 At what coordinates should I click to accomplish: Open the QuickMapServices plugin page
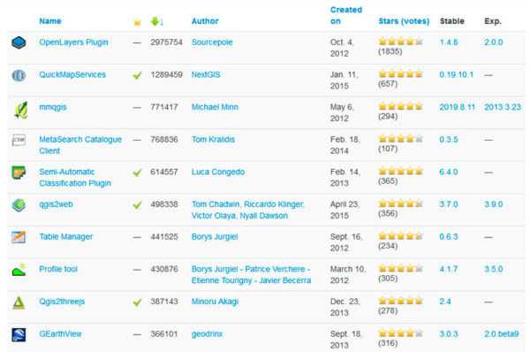tap(72, 74)
